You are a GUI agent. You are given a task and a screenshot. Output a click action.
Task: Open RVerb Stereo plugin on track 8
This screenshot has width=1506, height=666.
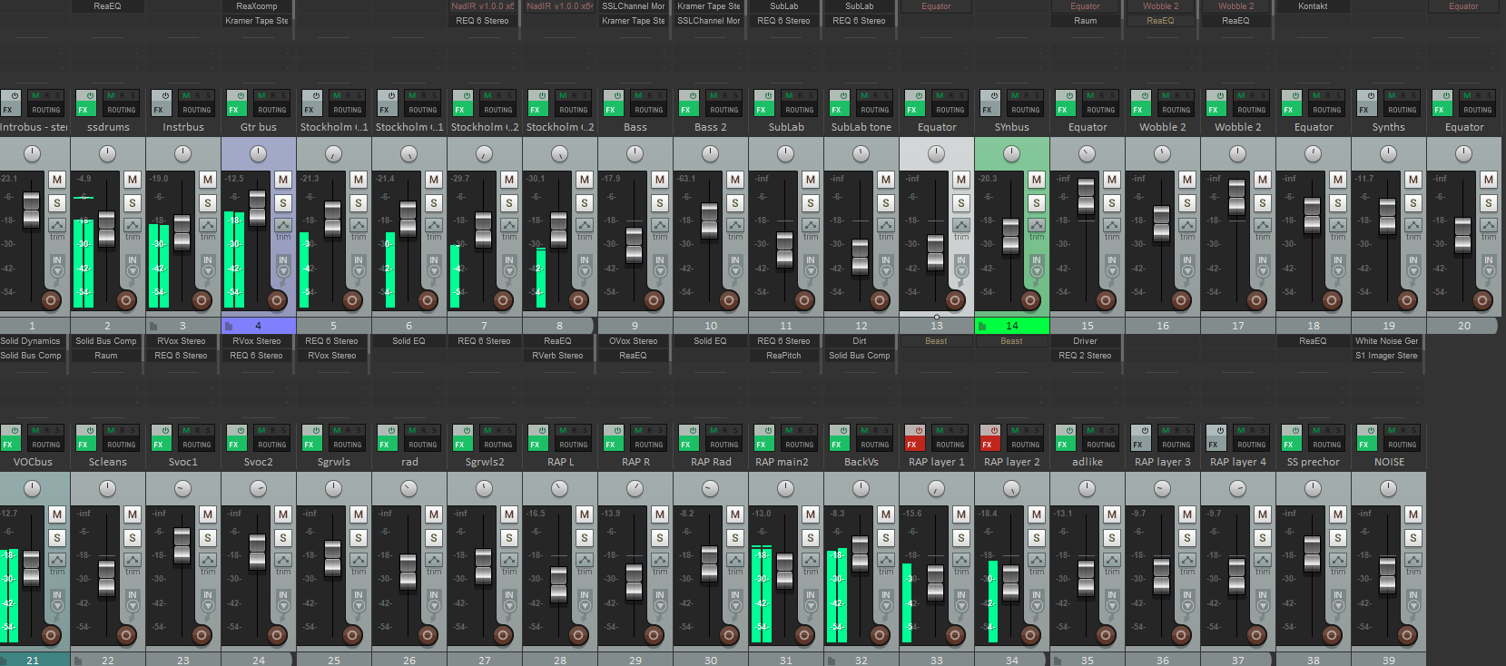(x=558, y=356)
